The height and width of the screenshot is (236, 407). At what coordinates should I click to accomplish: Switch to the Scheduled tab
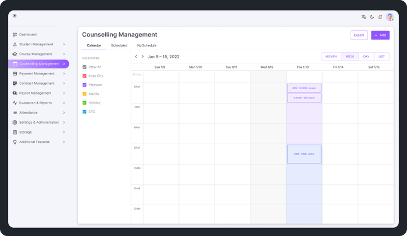[x=119, y=45]
